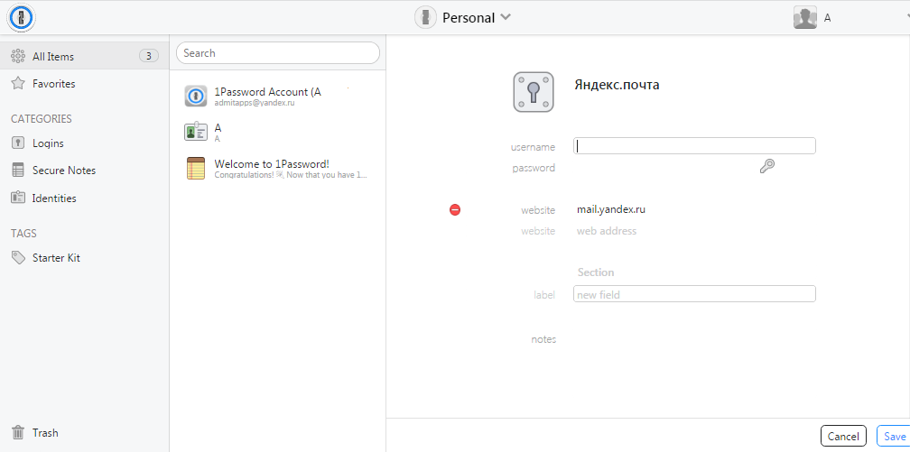Open the Personal vault dropdown
910x452 pixels.
pos(462,17)
